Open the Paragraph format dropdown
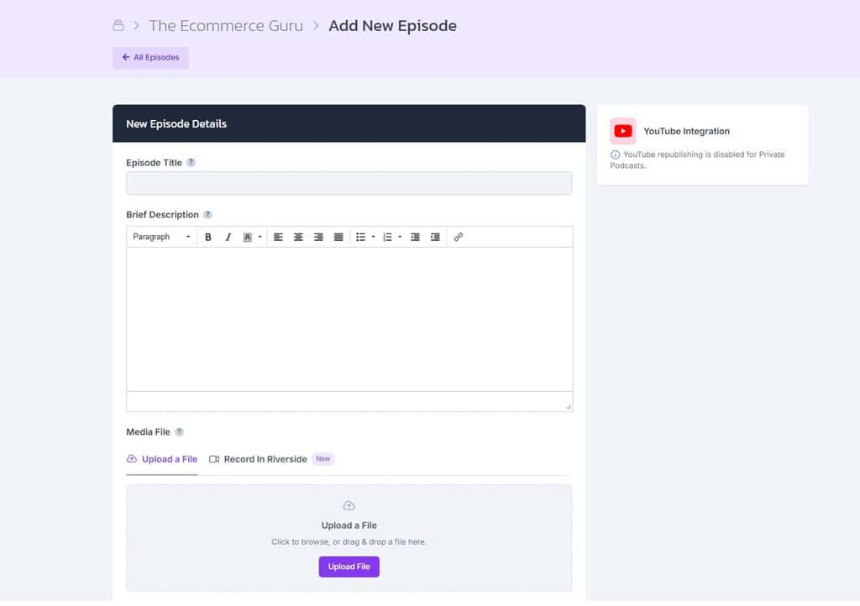860x606 pixels. point(161,237)
